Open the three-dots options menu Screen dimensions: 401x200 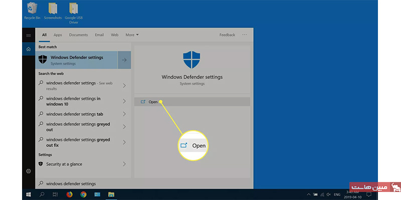tap(245, 34)
